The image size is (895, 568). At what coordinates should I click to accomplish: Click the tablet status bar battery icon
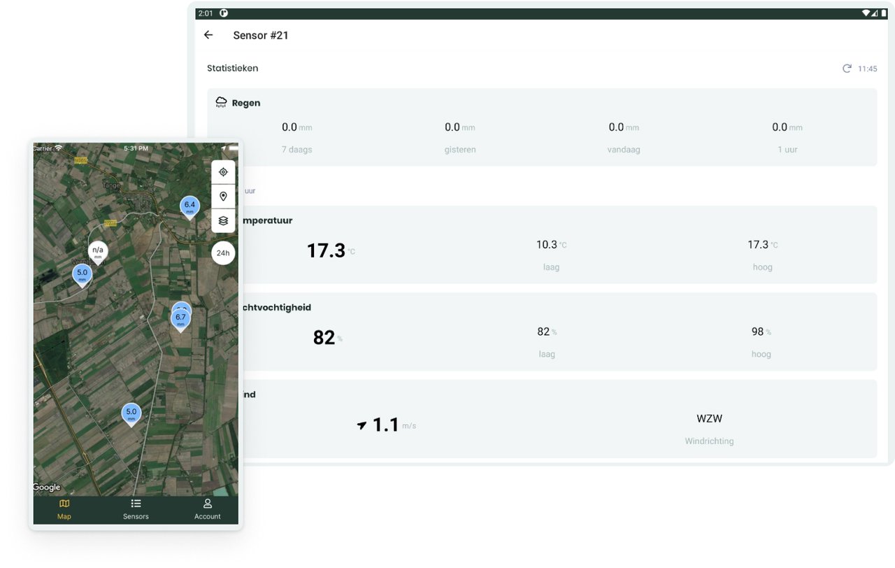[884, 13]
